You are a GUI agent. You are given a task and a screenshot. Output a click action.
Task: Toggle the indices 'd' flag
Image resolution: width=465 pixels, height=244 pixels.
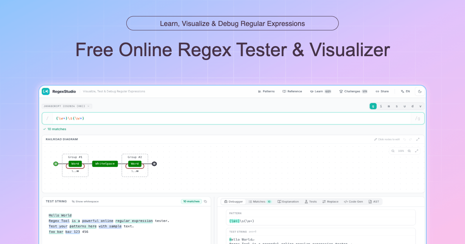click(412, 106)
